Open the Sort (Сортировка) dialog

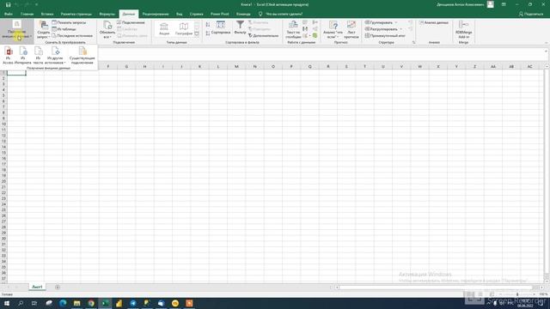click(221, 27)
